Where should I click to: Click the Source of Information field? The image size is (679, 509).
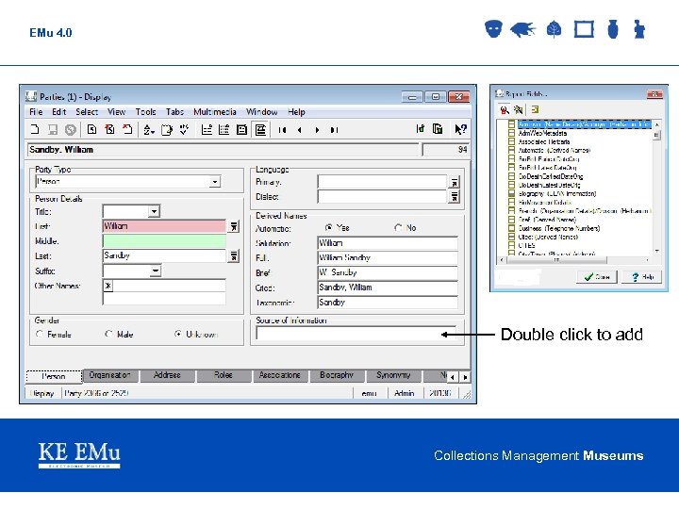356,334
